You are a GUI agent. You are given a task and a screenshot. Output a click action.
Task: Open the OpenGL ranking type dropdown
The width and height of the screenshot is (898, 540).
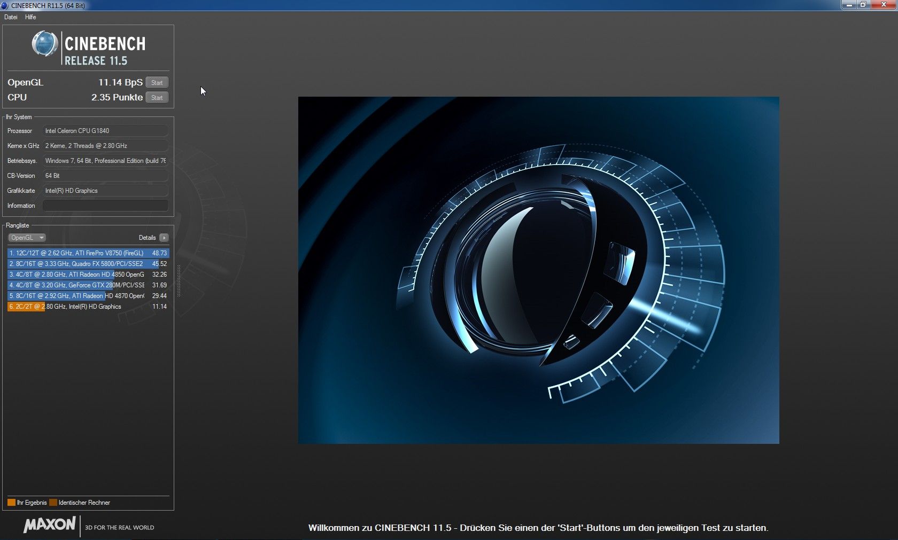pyautogui.click(x=27, y=238)
